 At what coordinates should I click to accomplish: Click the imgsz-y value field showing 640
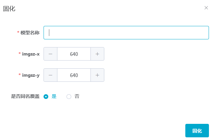click(x=74, y=75)
